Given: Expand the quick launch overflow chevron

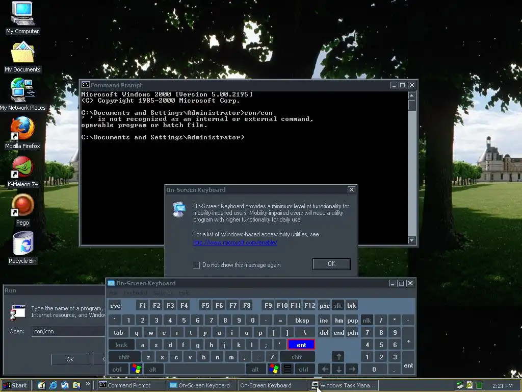Looking at the screenshot, I should pos(88,384).
